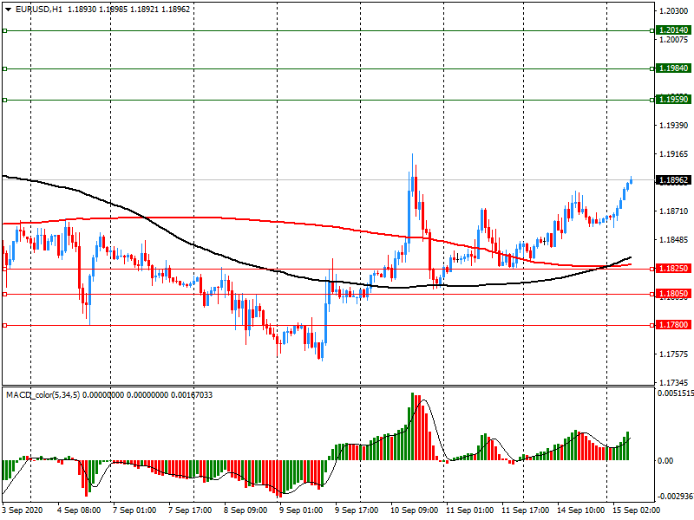The height and width of the screenshot is (520, 694).
Task: Open the chart dropdown arrow beside EURUSD,H1
Action: coord(9,9)
